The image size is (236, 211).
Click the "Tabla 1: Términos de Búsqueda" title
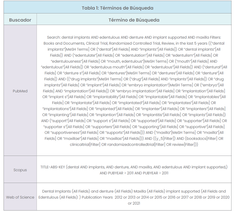(x=117, y=8)
